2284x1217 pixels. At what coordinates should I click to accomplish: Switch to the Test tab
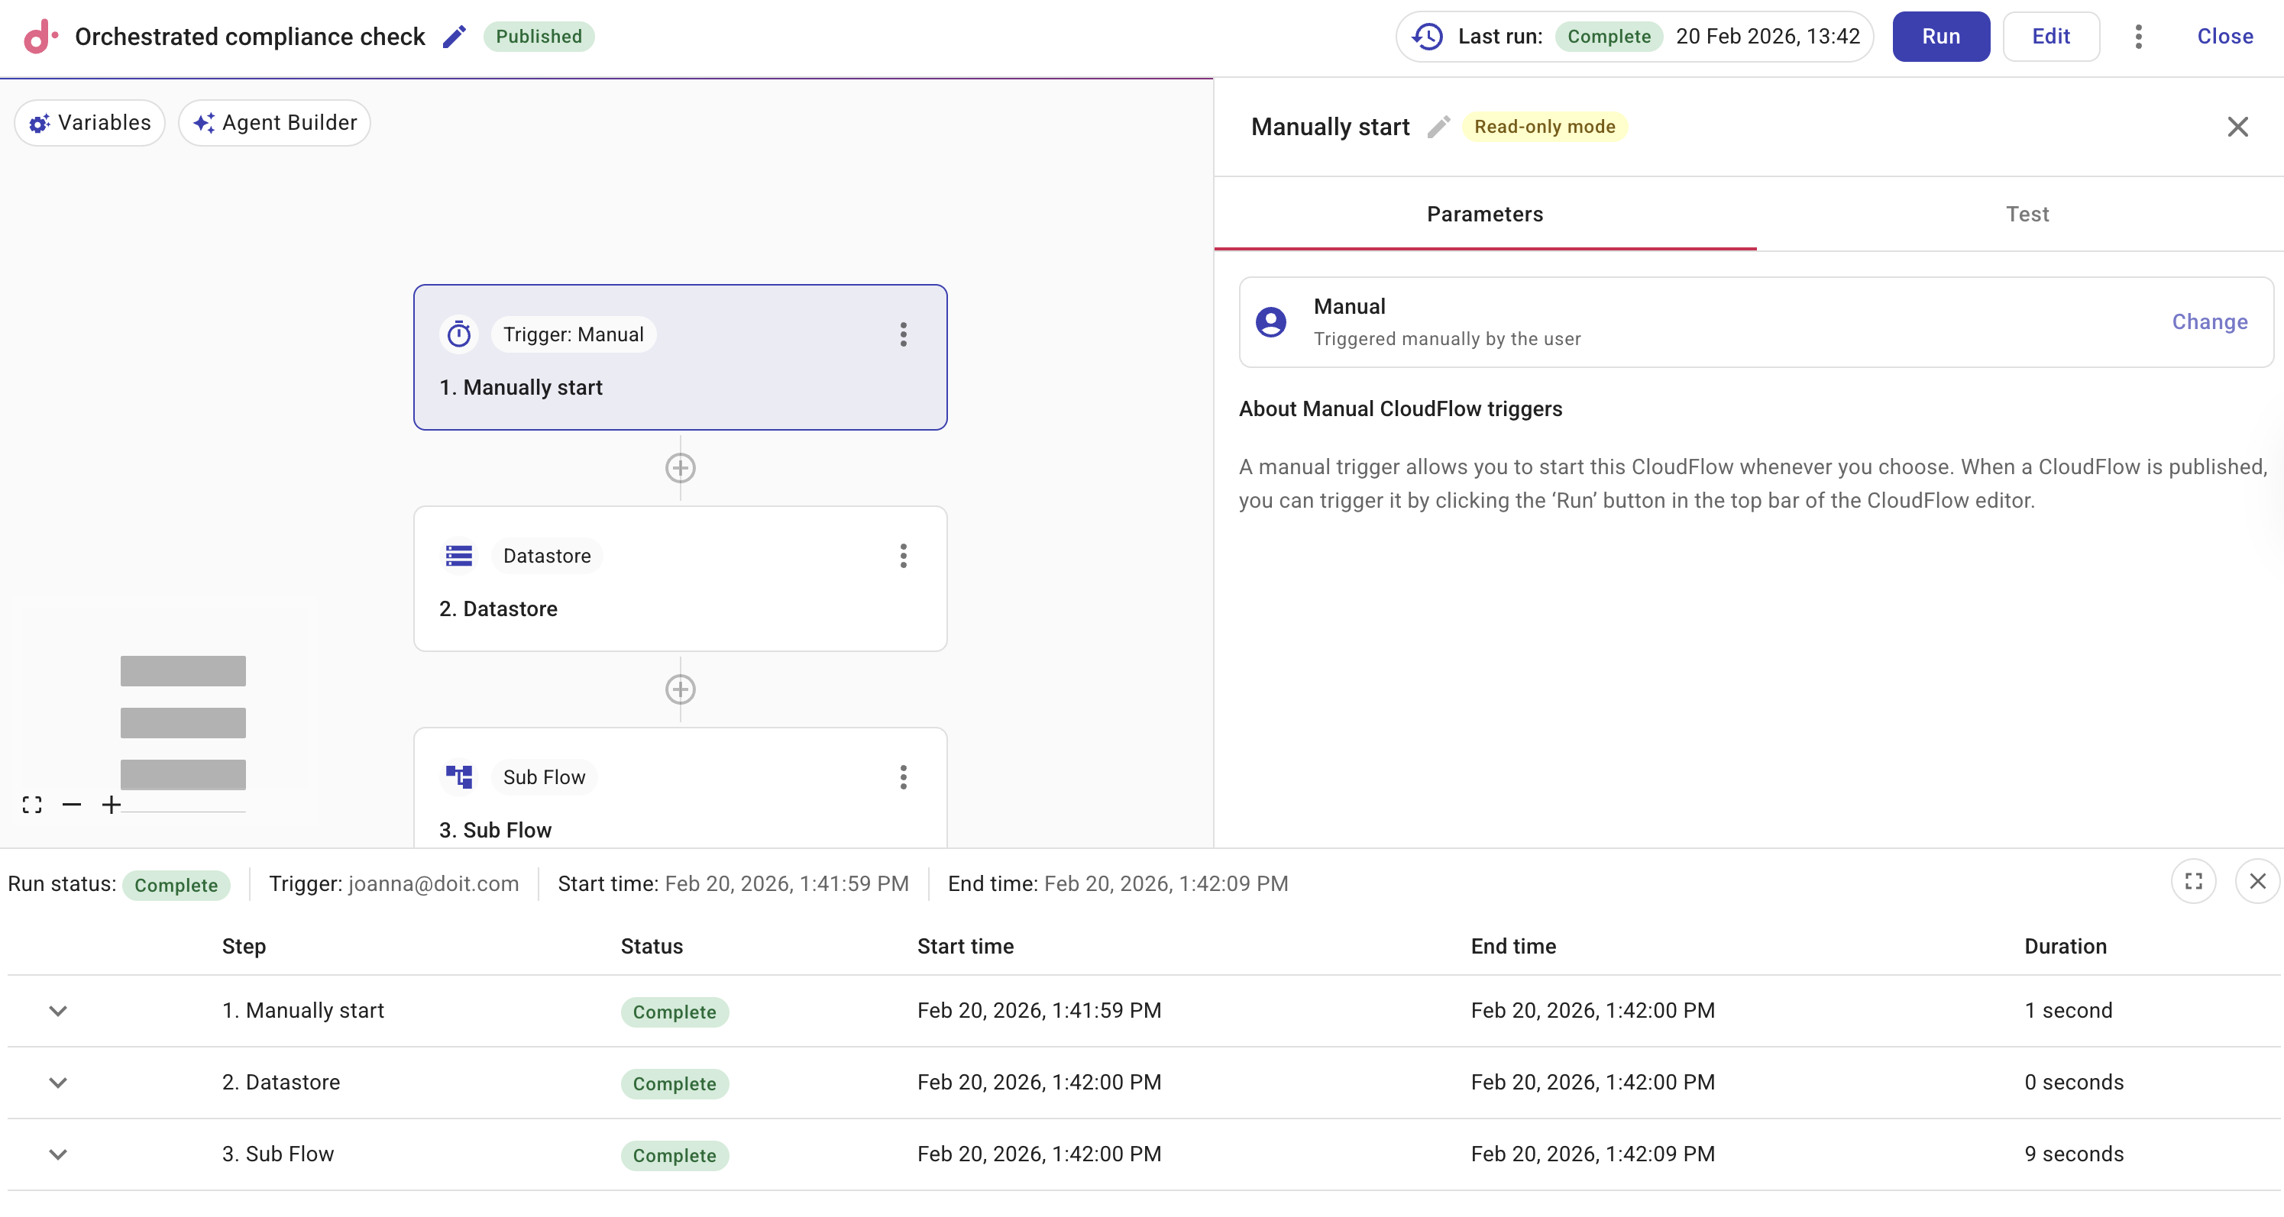click(2028, 214)
